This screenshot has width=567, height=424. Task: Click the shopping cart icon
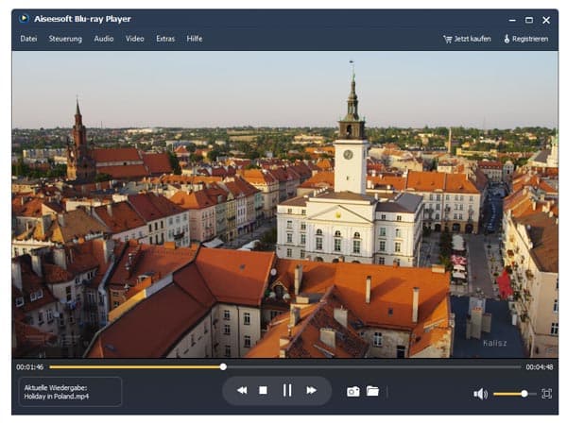click(x=448, y=39)
